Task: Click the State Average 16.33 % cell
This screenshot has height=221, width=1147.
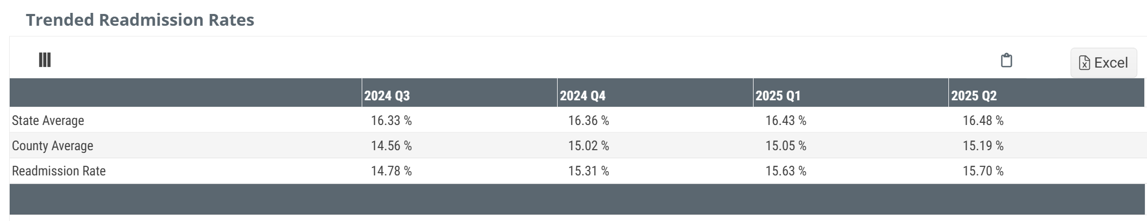Action: 391,121
